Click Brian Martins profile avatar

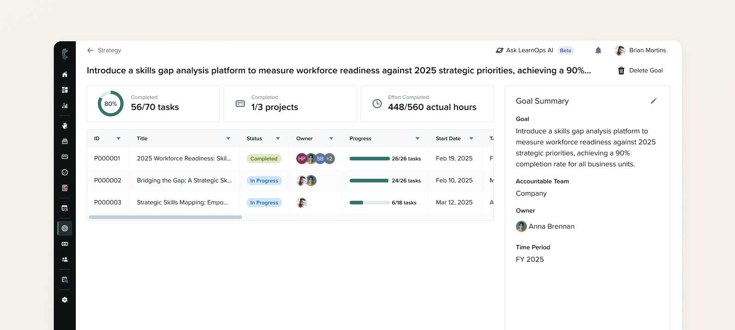[x=620, y=50]
